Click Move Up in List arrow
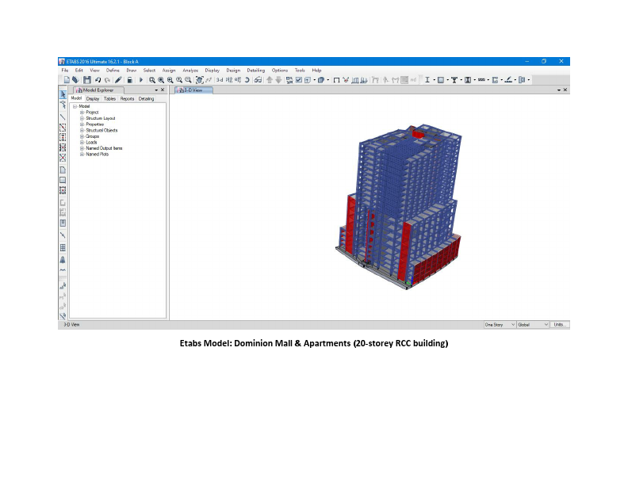 point(270,80)
